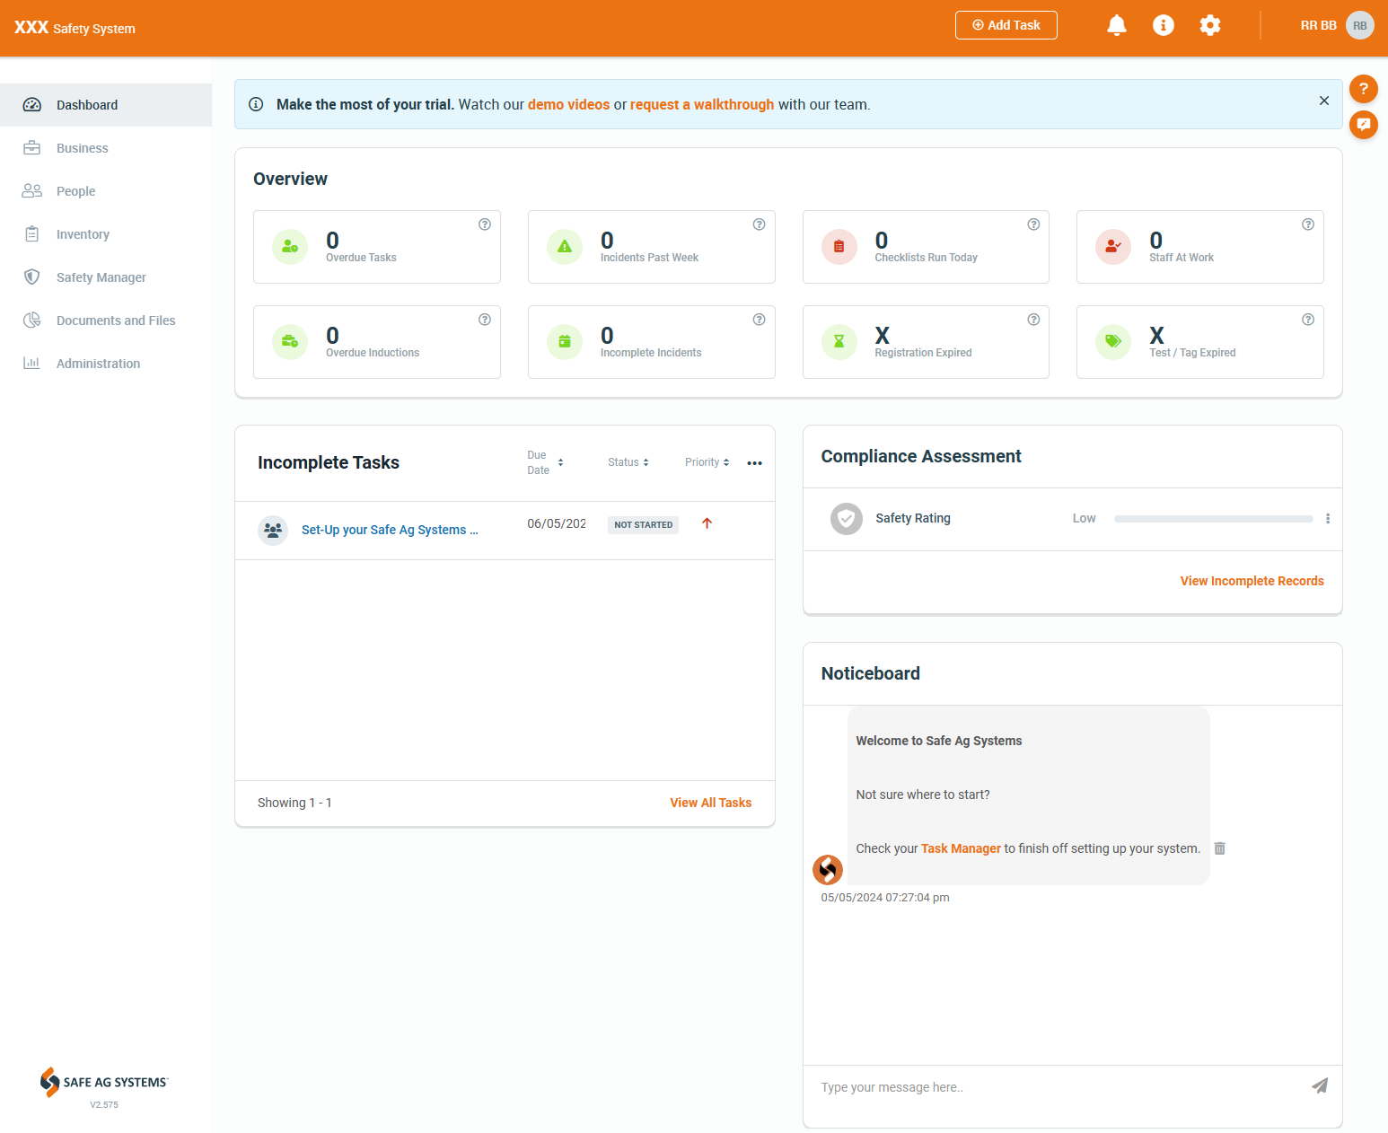
Task: Open Incomplete Tasks three-dot options menu
Action: click(x=754, y=463)
